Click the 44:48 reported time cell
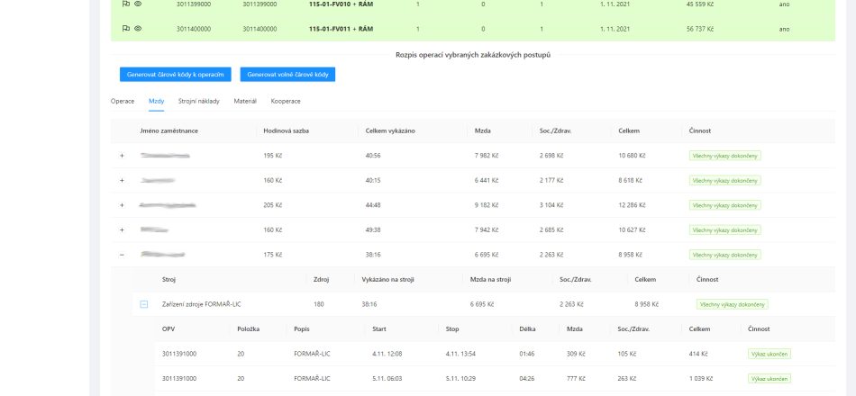This screenshot has width=856, height=396. [373, 205]
